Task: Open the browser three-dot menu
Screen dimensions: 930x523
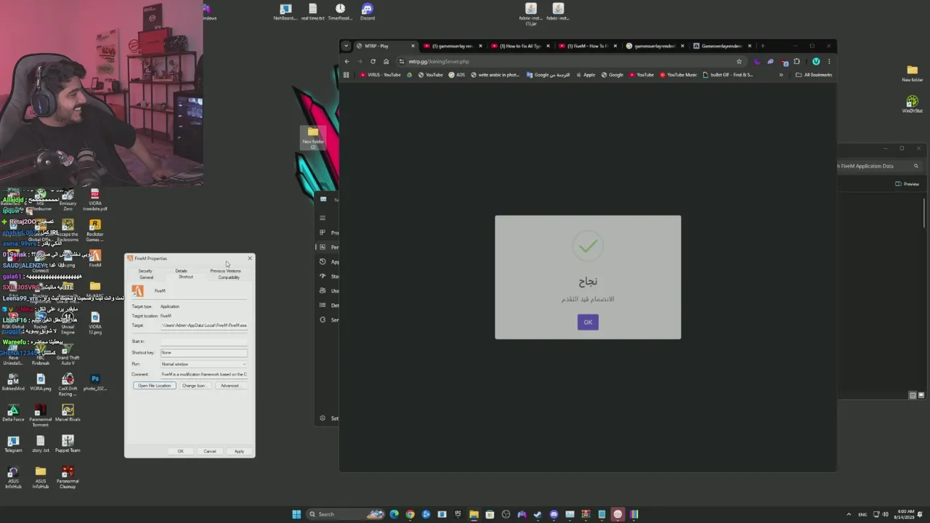Action: point(829,62)
